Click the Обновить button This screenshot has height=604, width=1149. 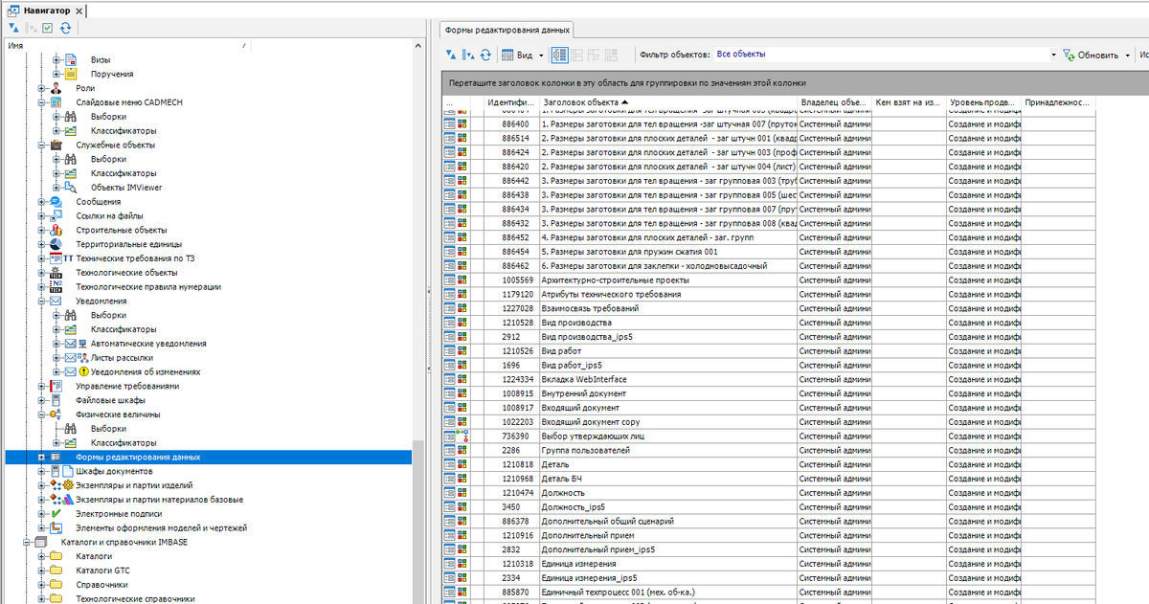(1091, 55)
